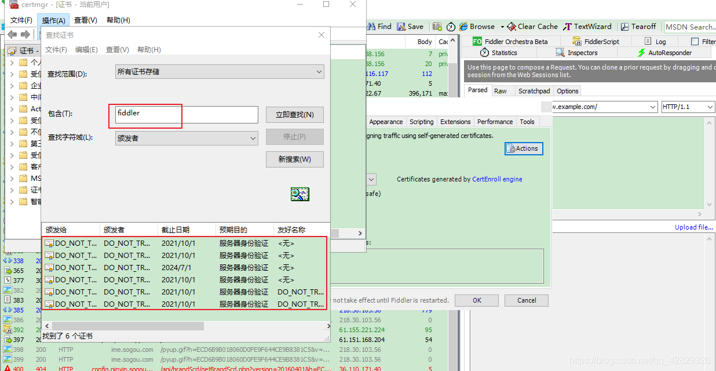Click the ime.sogou.com host of session 398
Viewport: 716px width, 371px height.
click(x=132, y=350)
